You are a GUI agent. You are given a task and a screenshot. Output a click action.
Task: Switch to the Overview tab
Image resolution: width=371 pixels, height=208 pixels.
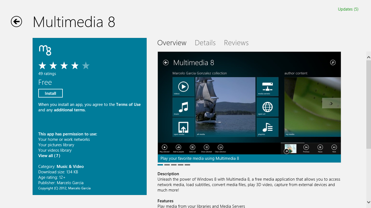(172, 43)
